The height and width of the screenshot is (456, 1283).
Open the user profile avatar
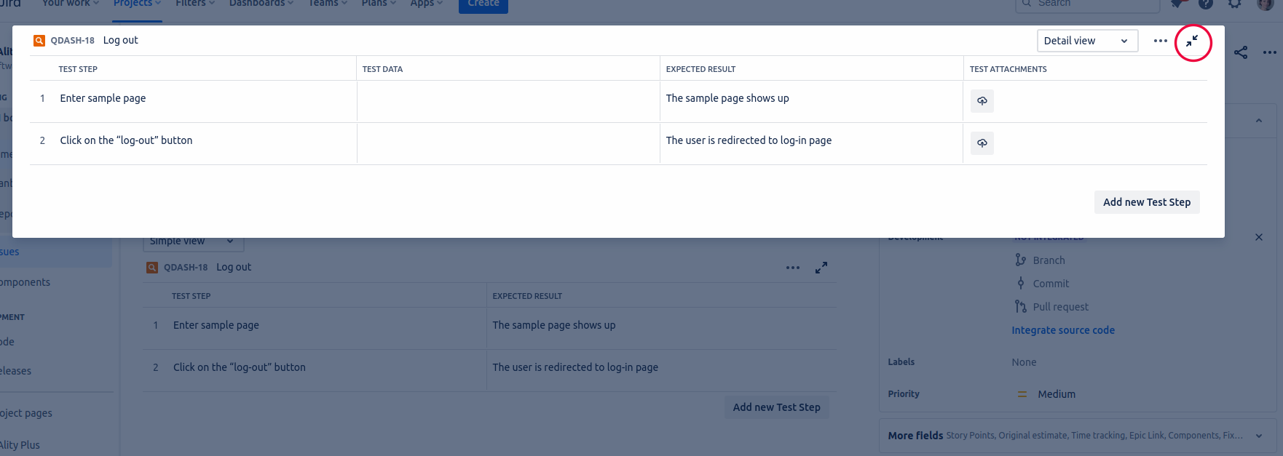pyautogui.click(x=1266, y=4)
